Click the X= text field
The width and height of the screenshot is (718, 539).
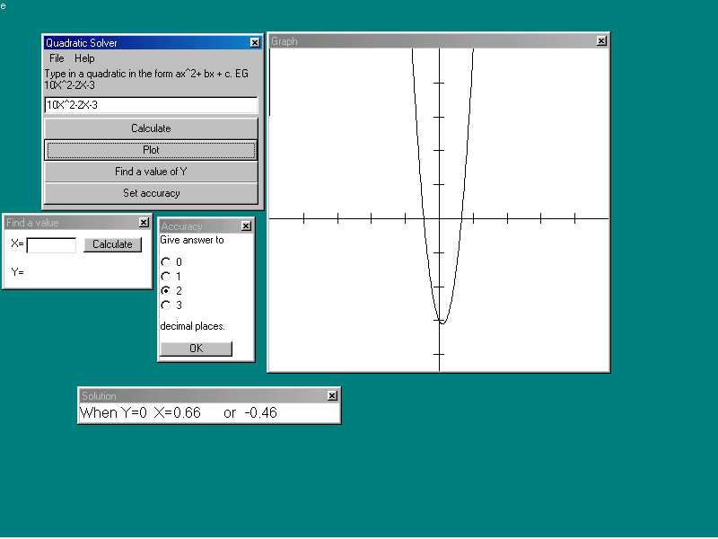[51, 245]
